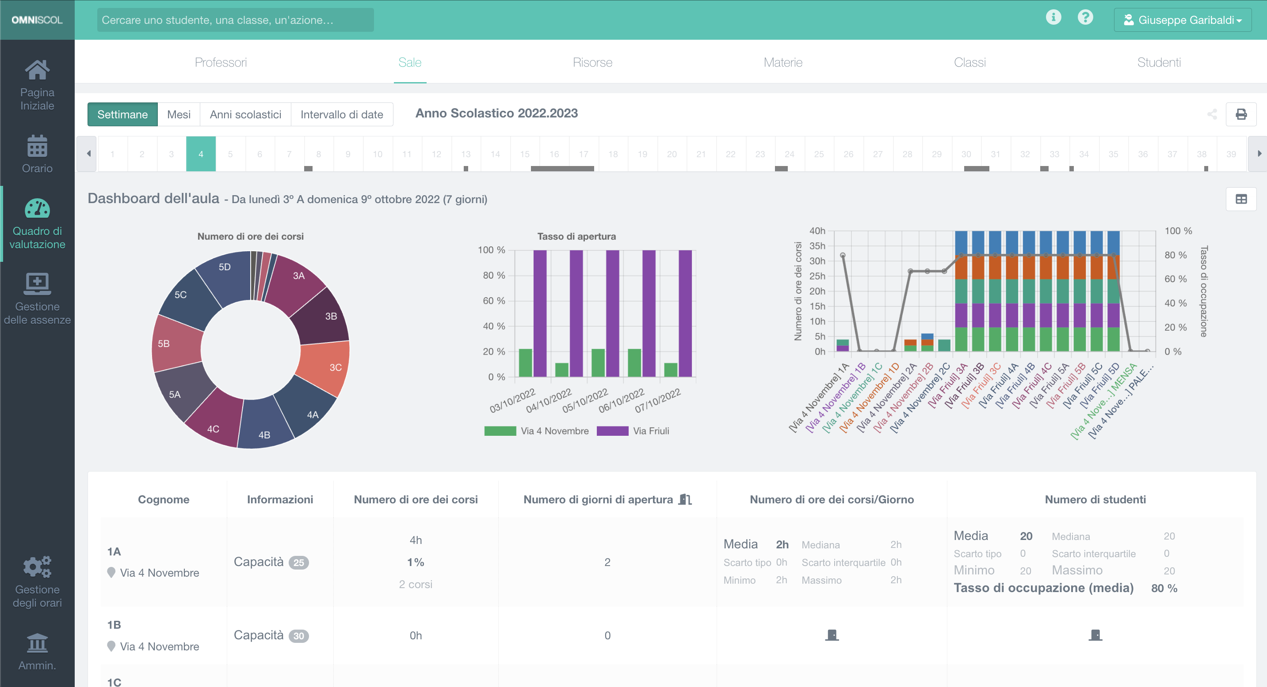Click the info icon in the header
The width and height of the screenshot is (1267, 687).
coord(1053,17)
